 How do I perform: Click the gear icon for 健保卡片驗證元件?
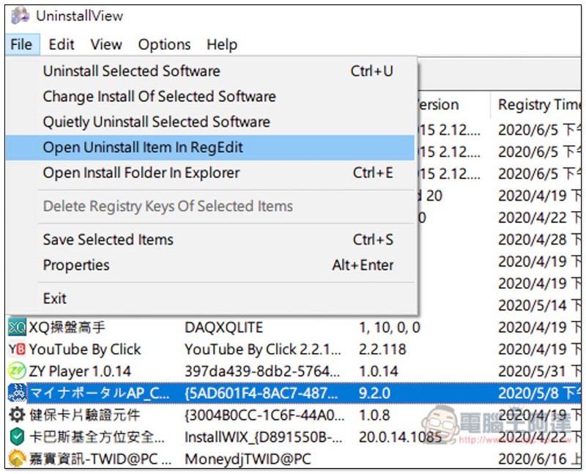[x=17, y=415]
